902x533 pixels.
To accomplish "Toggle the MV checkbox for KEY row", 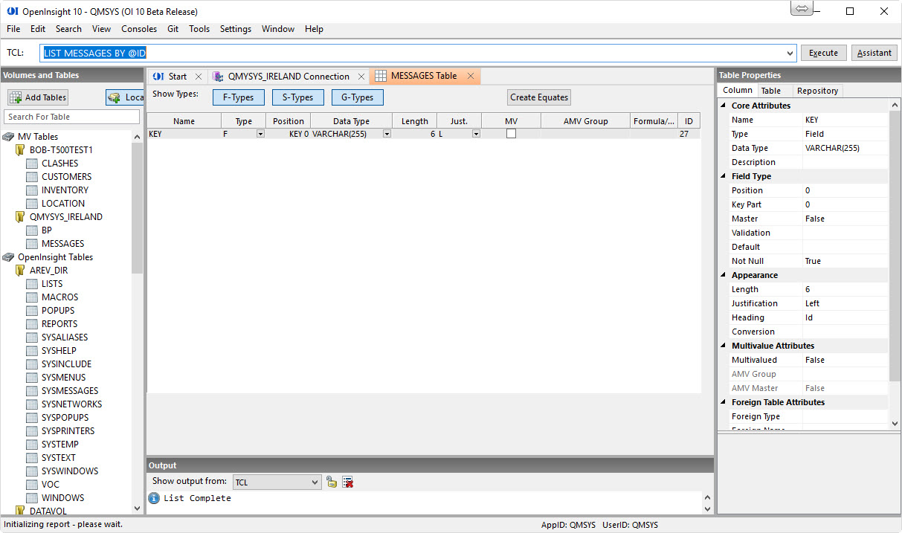I will pyautogui.click(x=511, y=134).
